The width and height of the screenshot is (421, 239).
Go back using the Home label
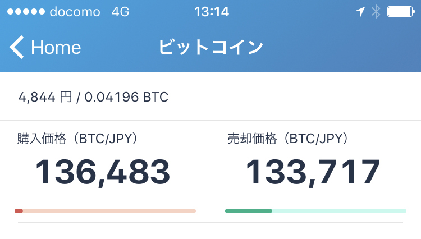(x=56, y=48)
